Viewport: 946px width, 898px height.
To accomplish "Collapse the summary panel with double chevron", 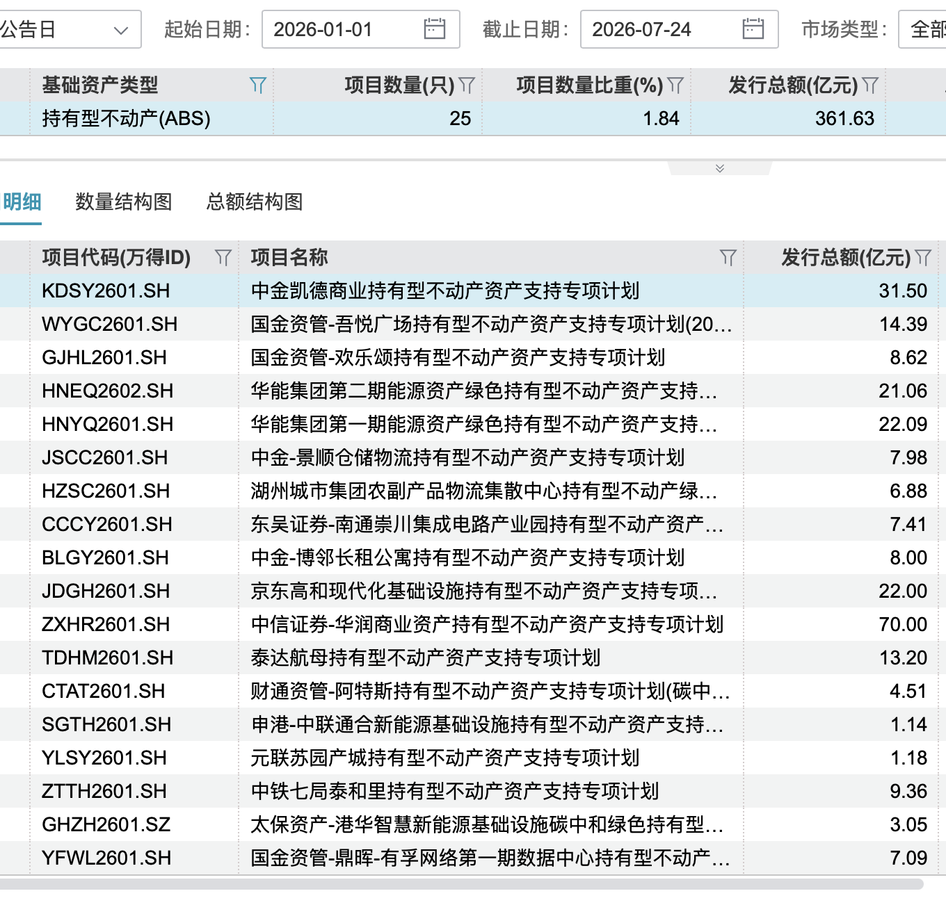I will click(x=720, y=168).
